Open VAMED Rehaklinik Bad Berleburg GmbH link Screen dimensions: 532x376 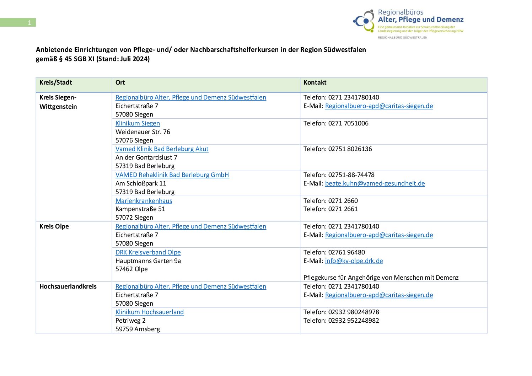point(172,175)
